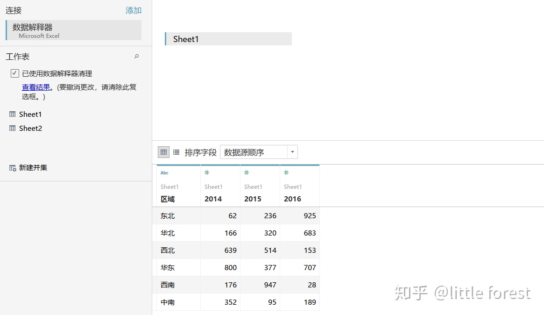Click the value 639 in 西北 row
Viewport: 544px width, 315px height.
pos(230,251)
